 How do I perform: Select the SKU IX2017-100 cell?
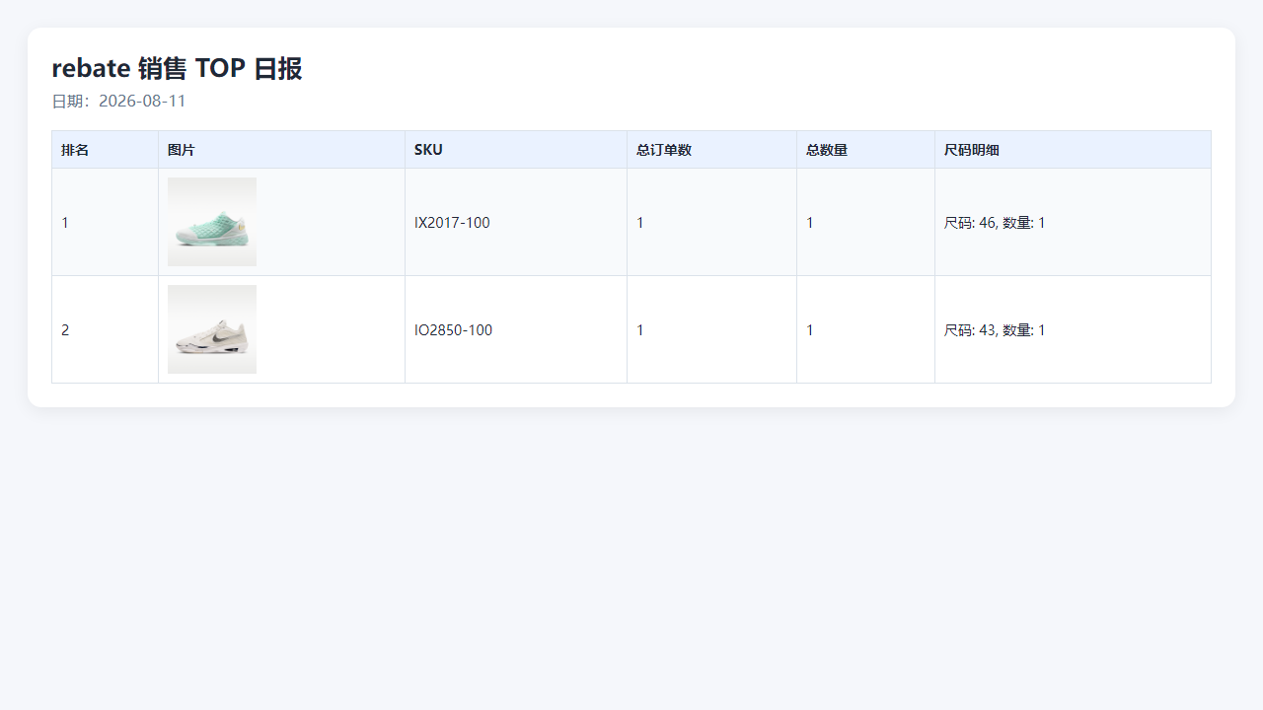pos(516,222)
